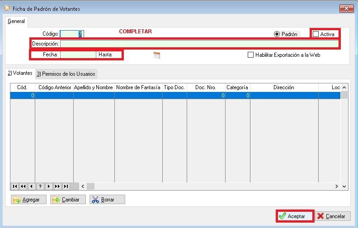The image size is (358, 228).
Task: Go to last record in navigator
Action: click(66, 186)
